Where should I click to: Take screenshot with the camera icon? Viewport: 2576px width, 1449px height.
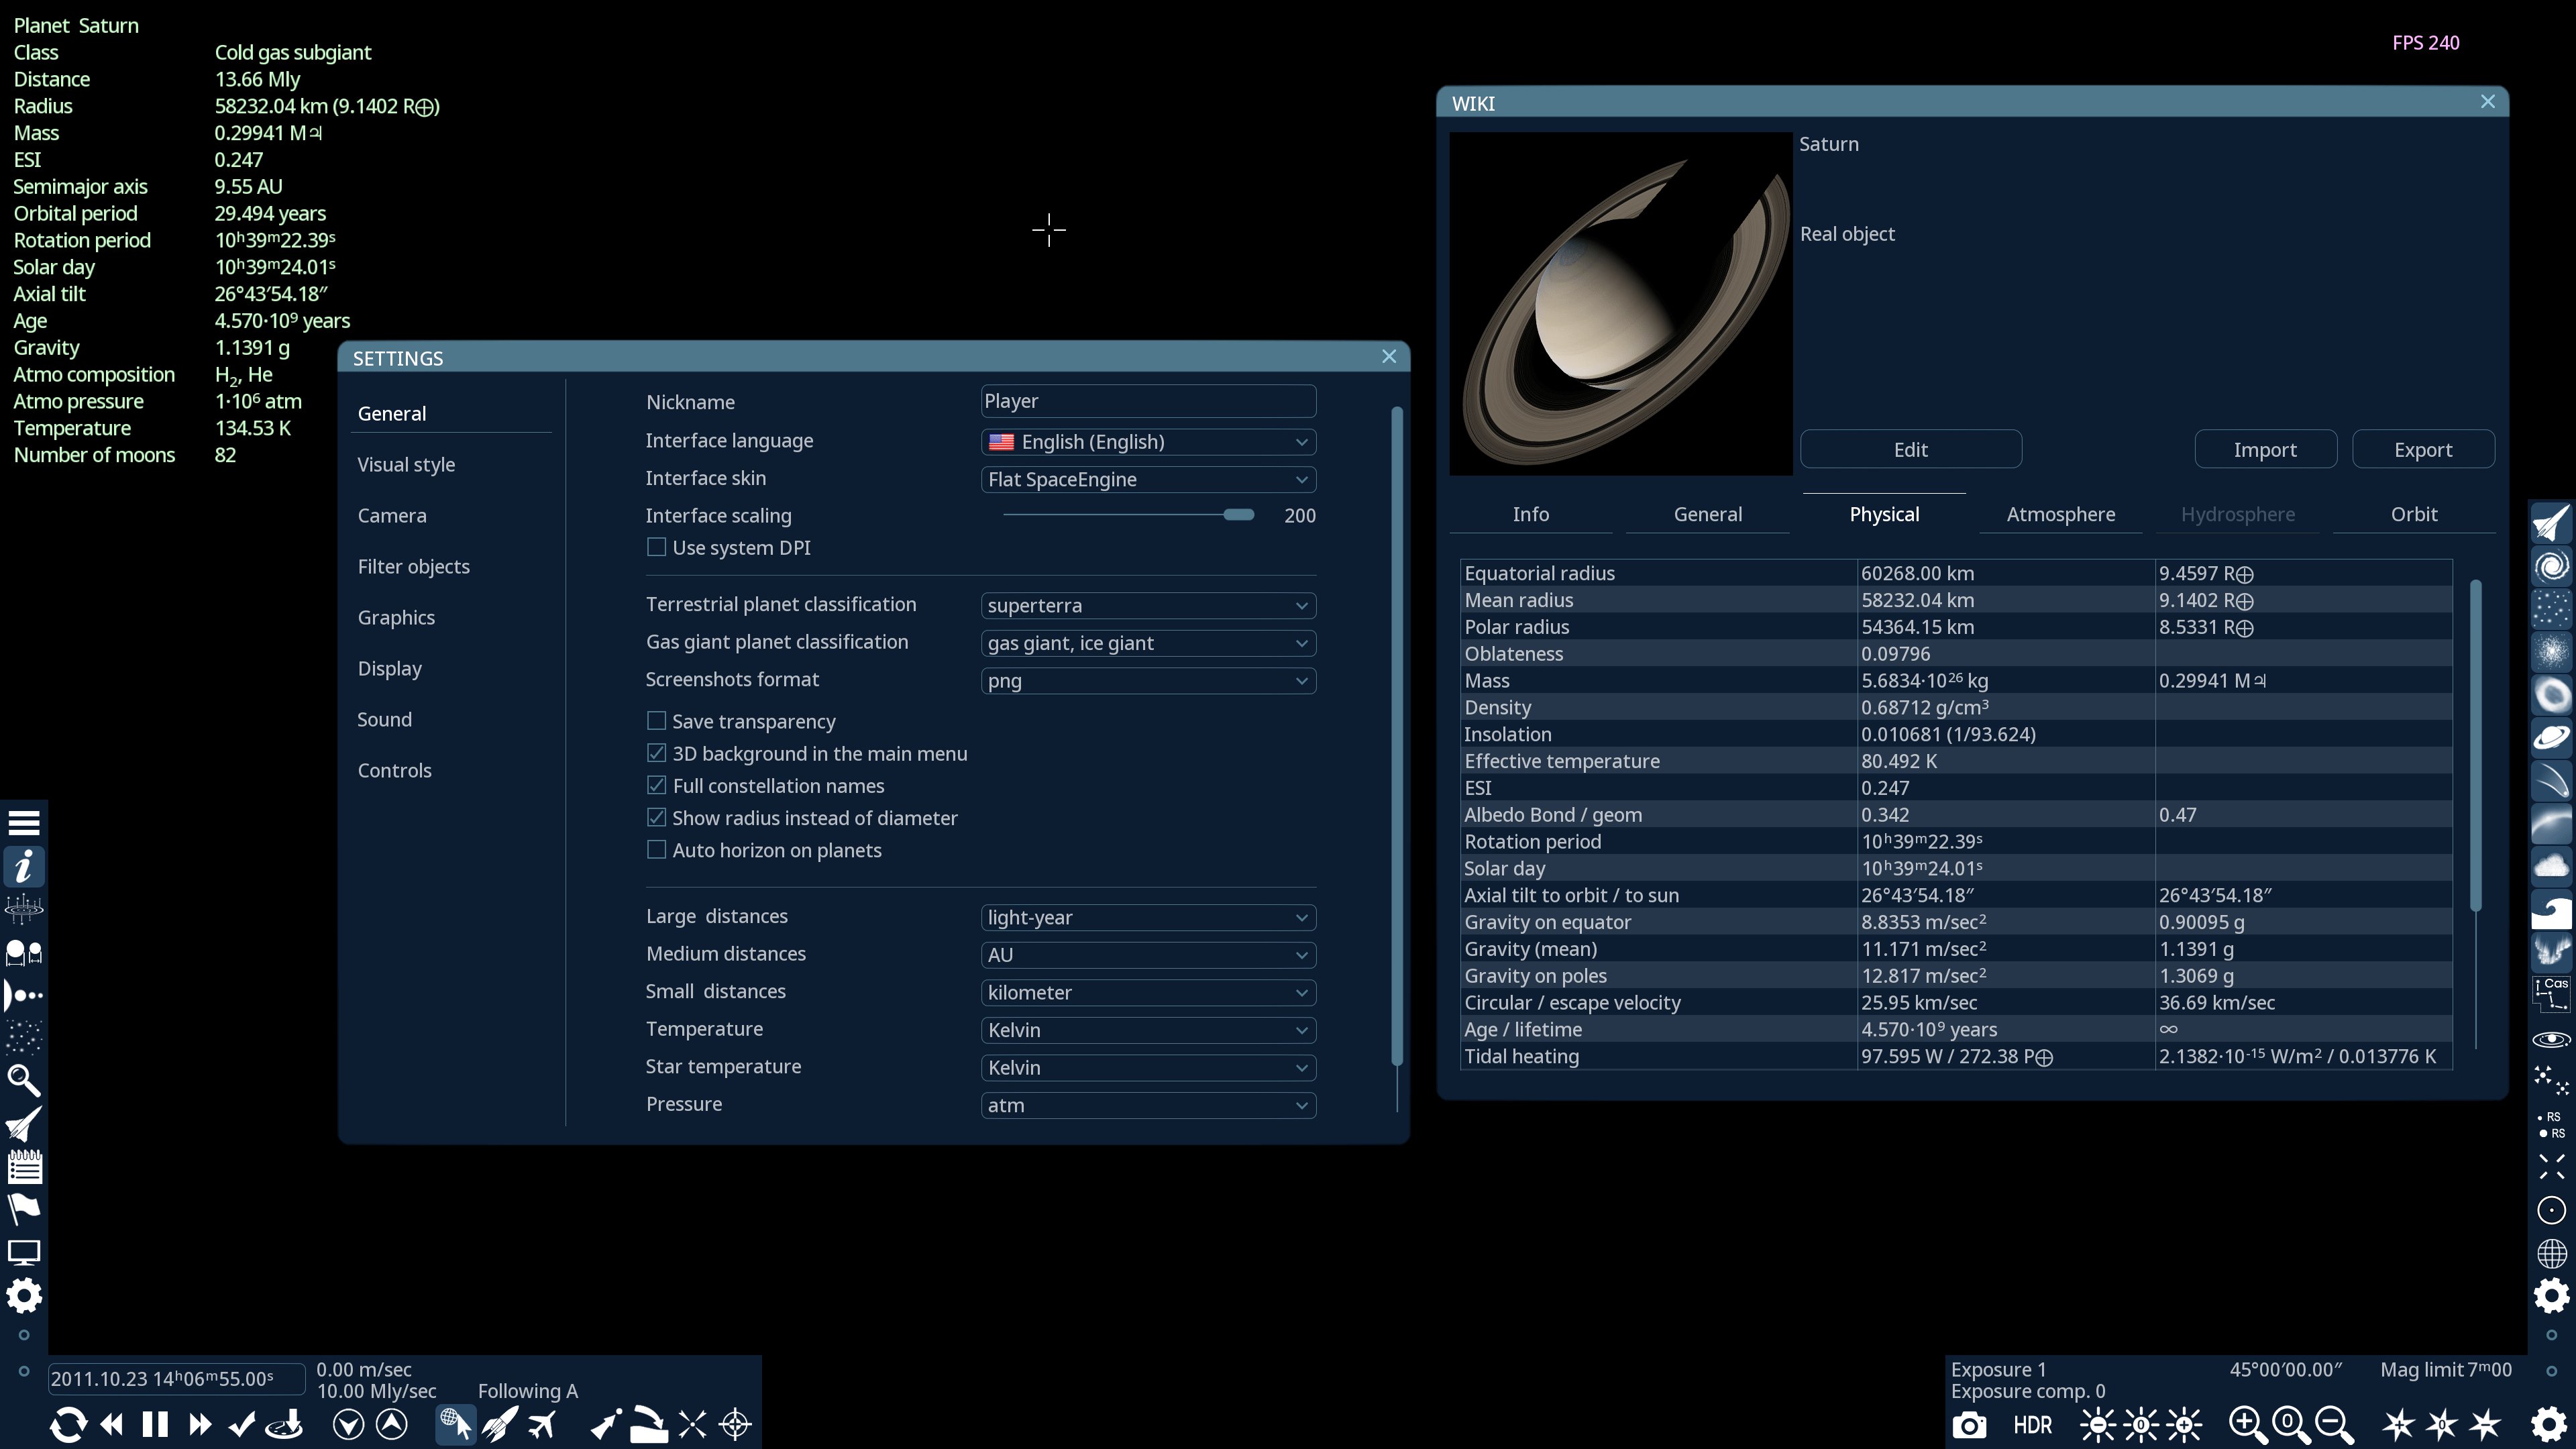pos(1969,1425)
